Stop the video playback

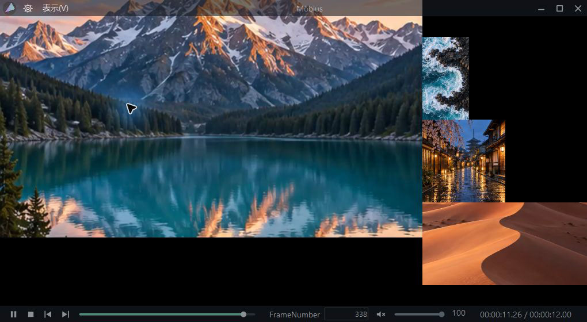31,315
